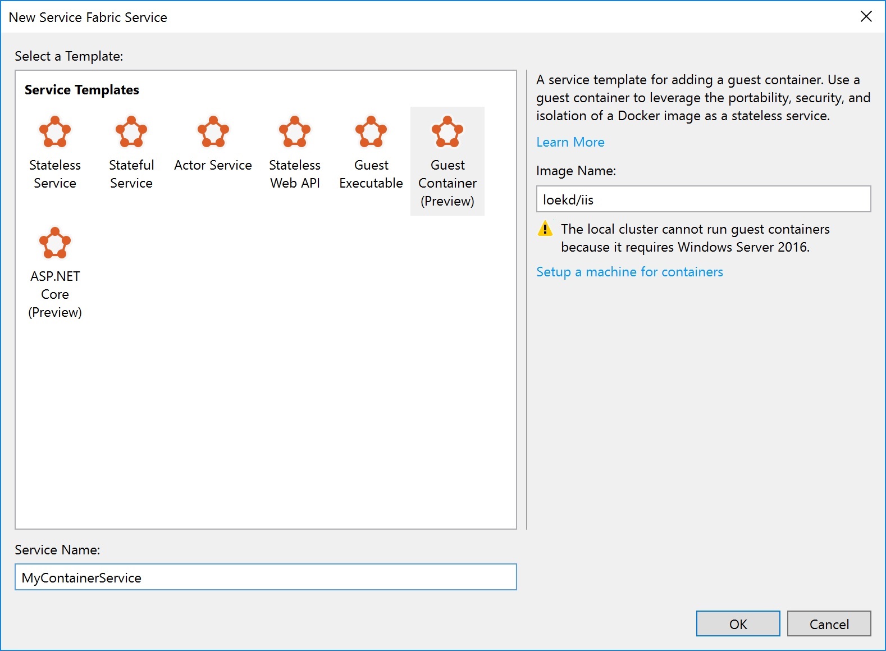Select the Stateless Service template icon

coord(55,132)
